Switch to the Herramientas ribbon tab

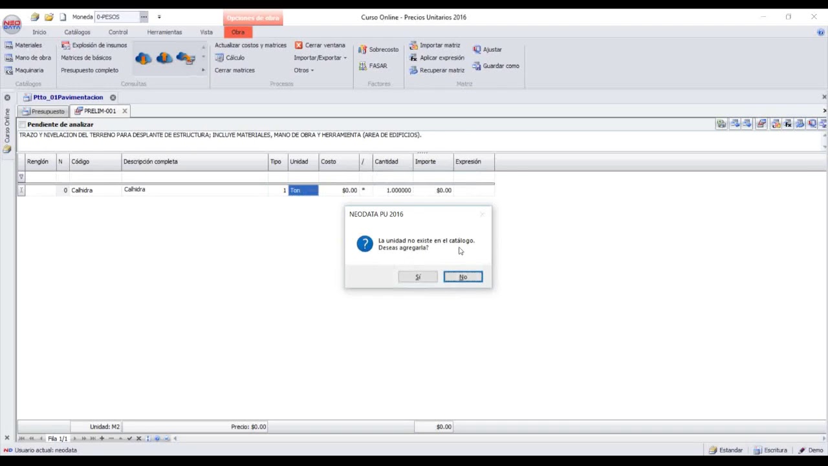(164, 32)
